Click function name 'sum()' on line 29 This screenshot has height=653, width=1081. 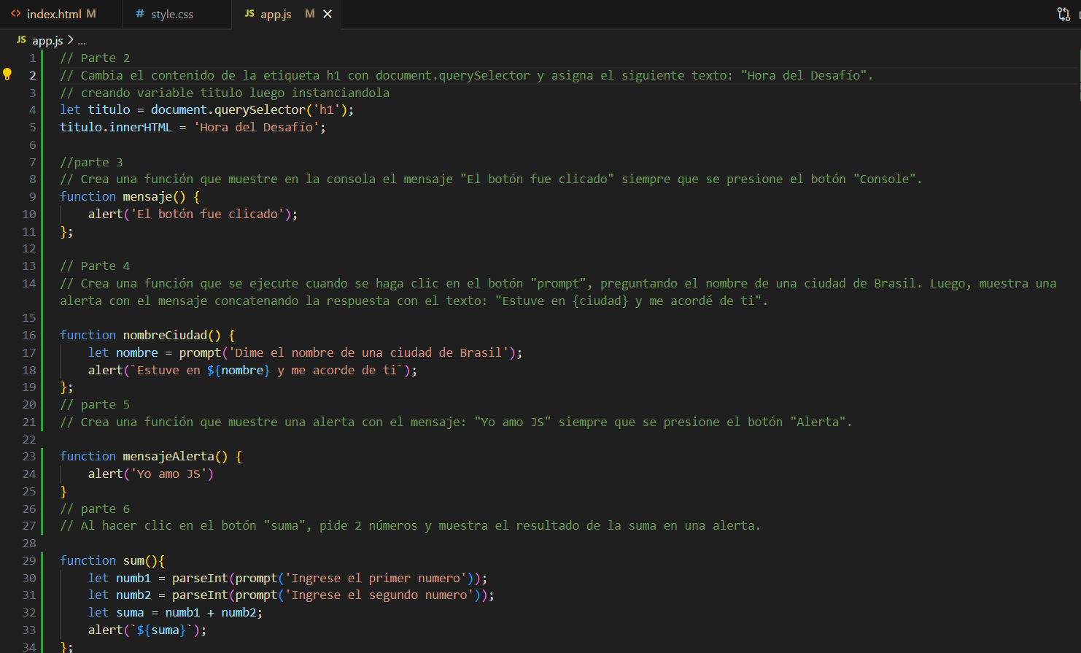click(x=140, y=560)
